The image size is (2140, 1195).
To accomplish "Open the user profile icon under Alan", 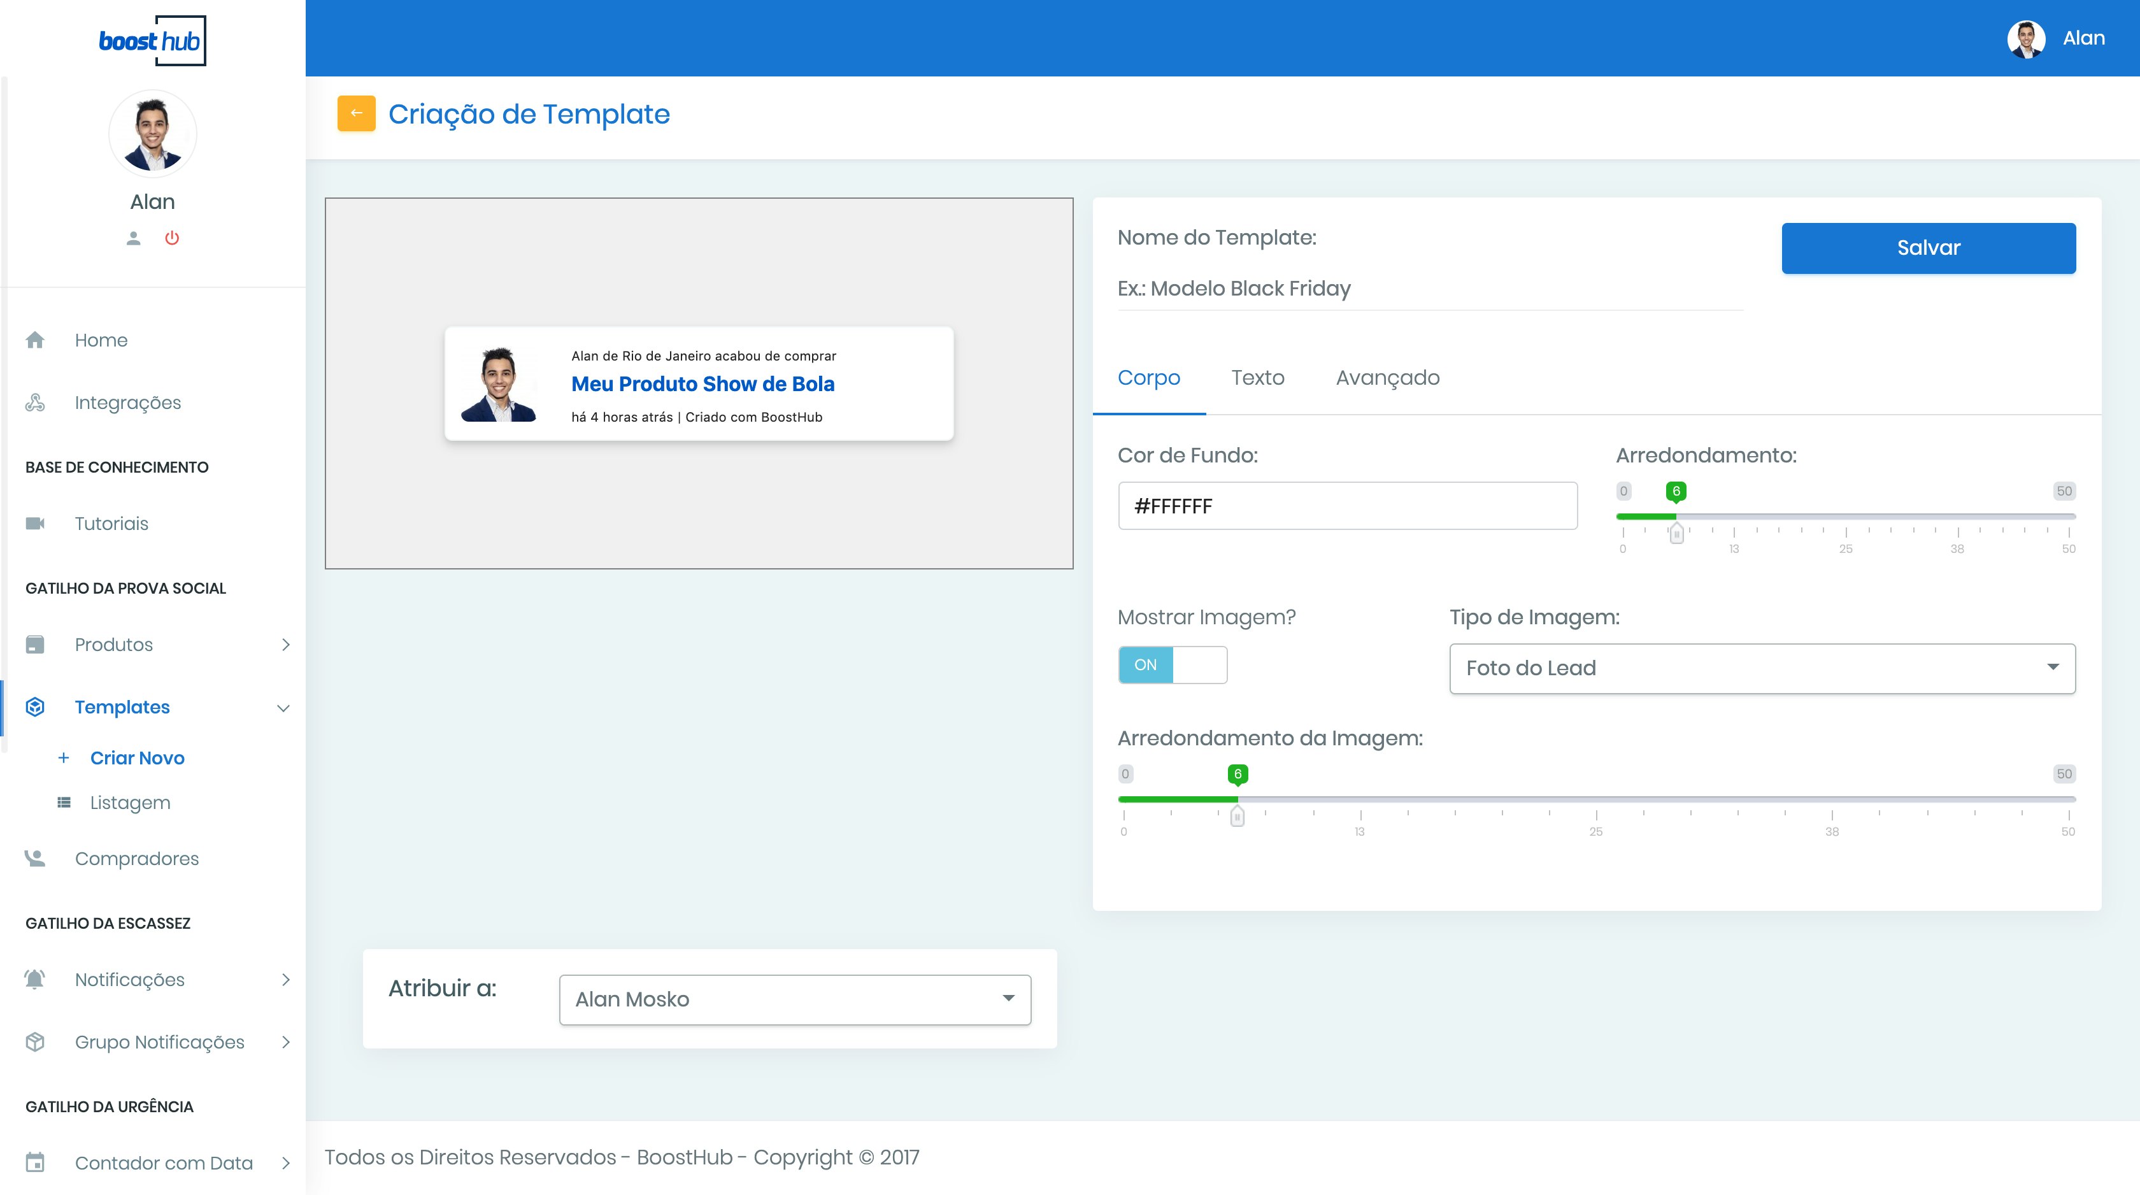I will click(133, 238).
